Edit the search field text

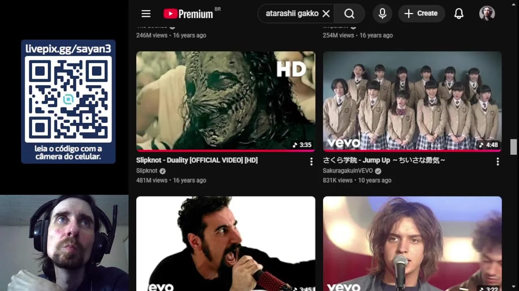(292, 14)
